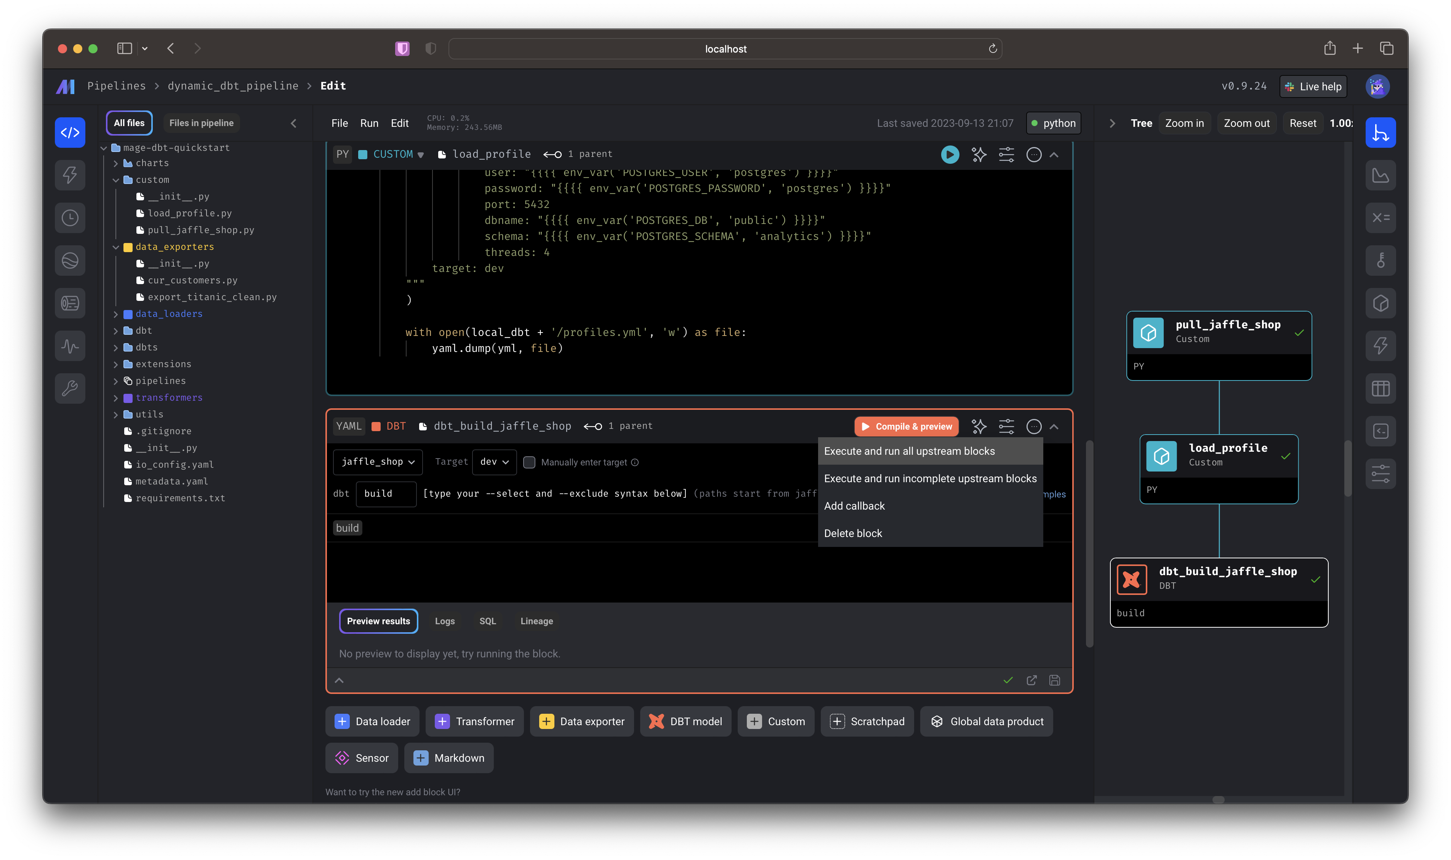Expand the data_loaders folder
Screen dimensions: 1451x860
coord(116,314)
